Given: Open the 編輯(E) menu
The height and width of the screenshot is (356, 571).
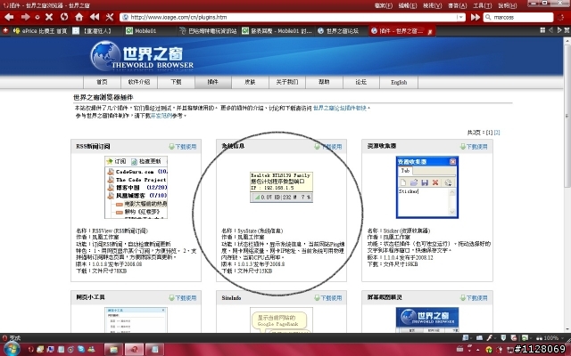Looking at the screenshot, I should coord(408,5).
